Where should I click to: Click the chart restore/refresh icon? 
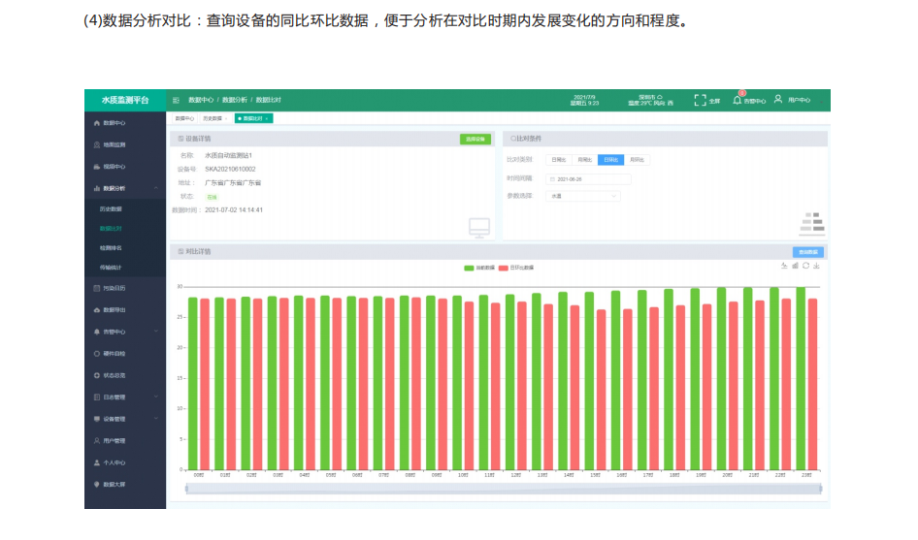(x=805, y=267)
